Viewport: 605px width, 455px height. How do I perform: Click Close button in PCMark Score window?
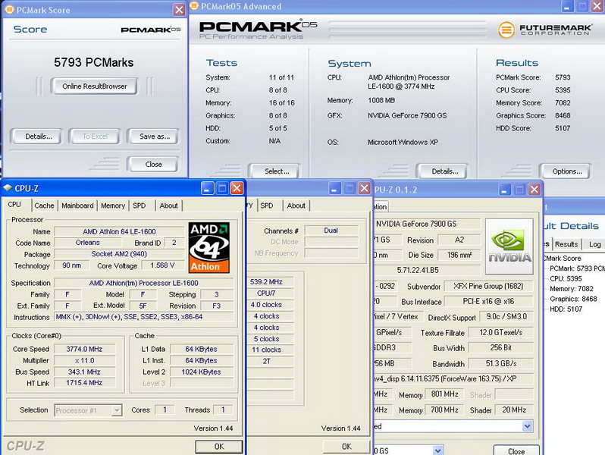(x=153, y=164)
